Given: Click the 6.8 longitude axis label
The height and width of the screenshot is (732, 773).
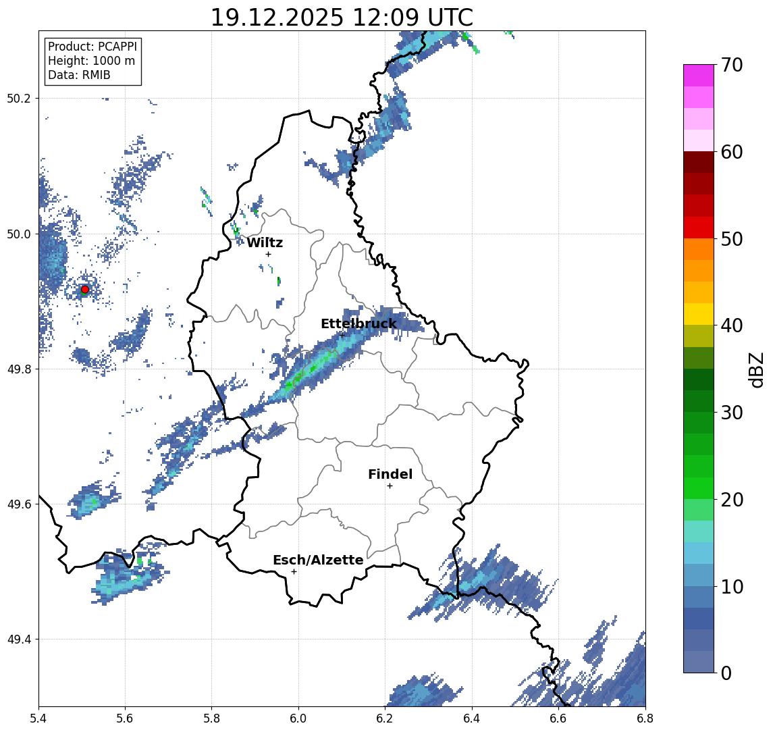Looking at the screenshot, I should [645, 718].
